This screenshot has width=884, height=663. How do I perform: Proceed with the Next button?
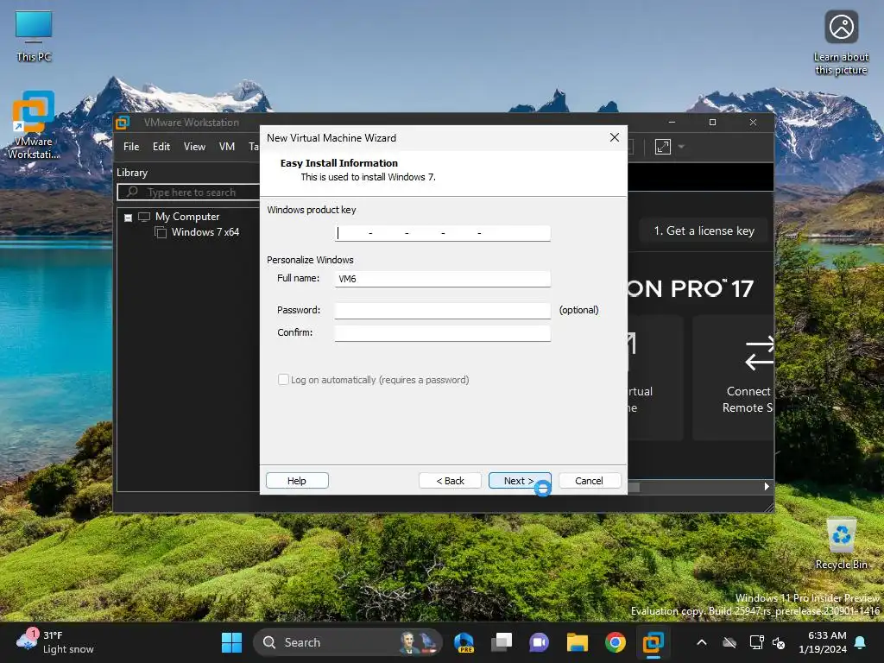pyautogui.click(x=519, y=480)
